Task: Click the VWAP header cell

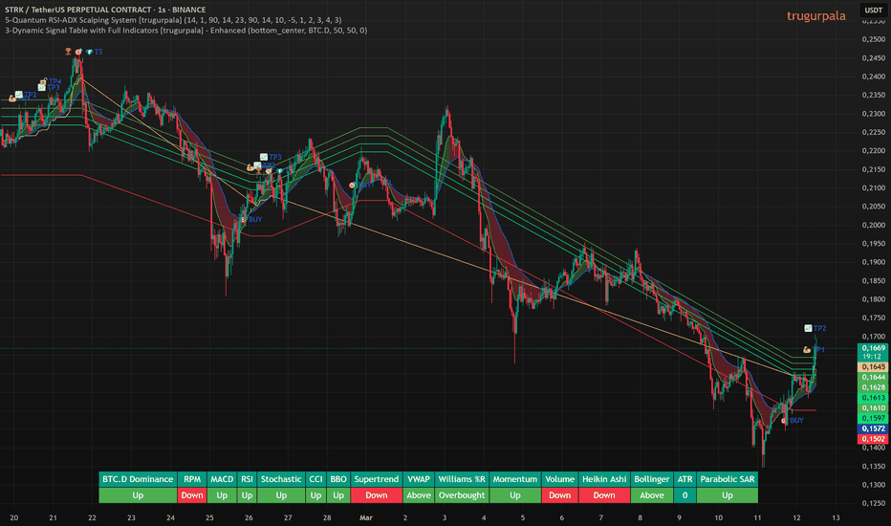Action: coord(419,479)
